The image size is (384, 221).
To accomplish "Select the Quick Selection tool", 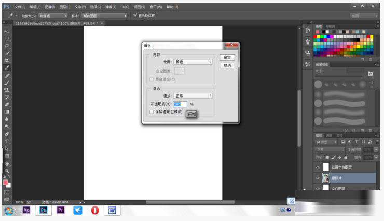I will coord(7,53).
